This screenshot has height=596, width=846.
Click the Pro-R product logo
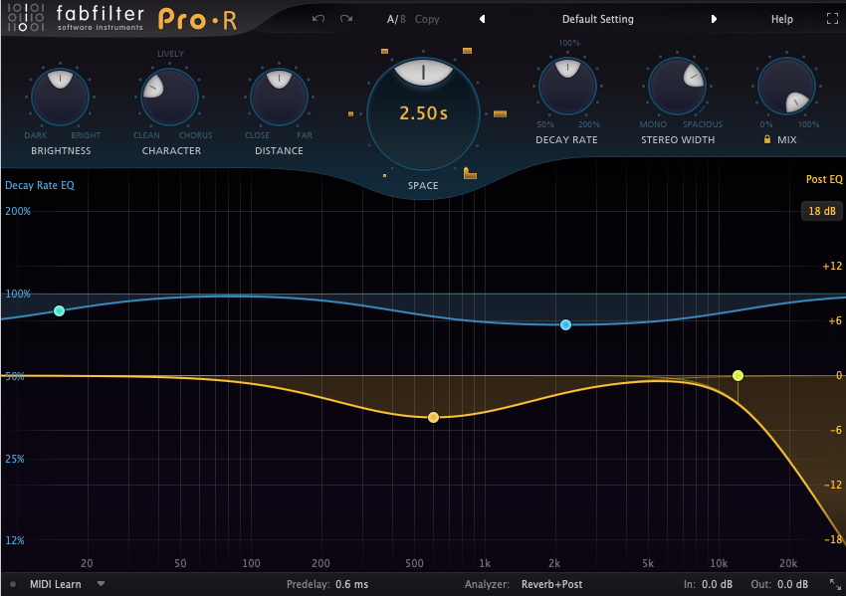point(197,20)
